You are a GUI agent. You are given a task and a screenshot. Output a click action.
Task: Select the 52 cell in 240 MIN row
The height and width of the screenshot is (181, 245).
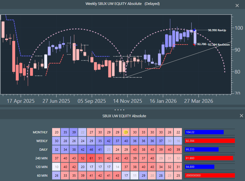(x=83, y=158)
